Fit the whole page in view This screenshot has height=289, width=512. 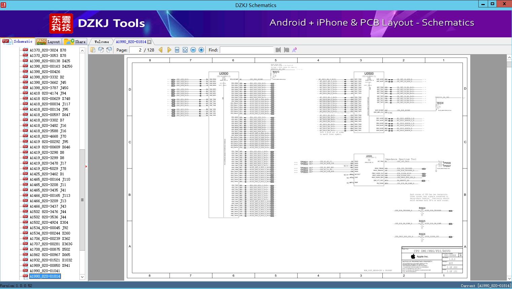(x=185, y=50)
